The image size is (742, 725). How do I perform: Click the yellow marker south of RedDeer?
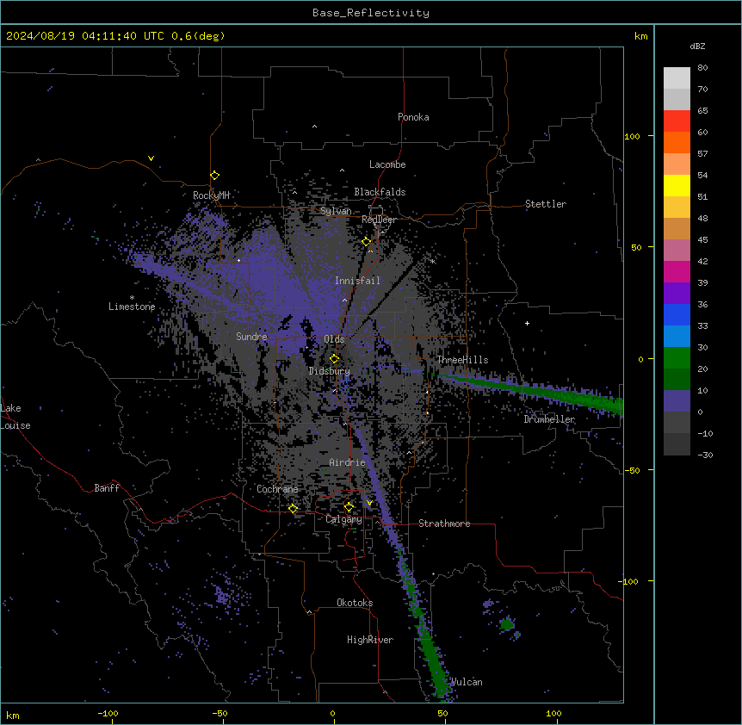(367, 242)
